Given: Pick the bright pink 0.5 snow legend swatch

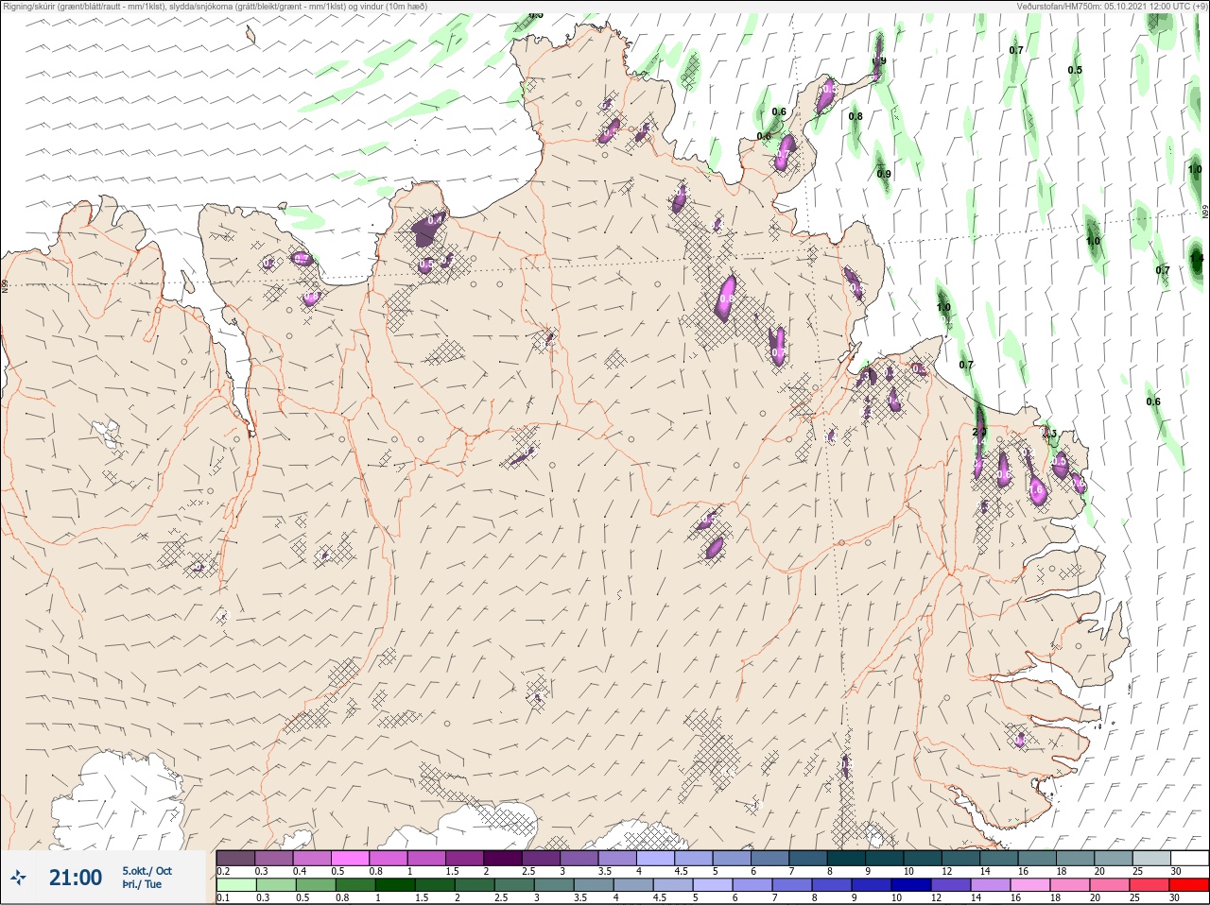Looking at the screenshot, I should (350, 858).
